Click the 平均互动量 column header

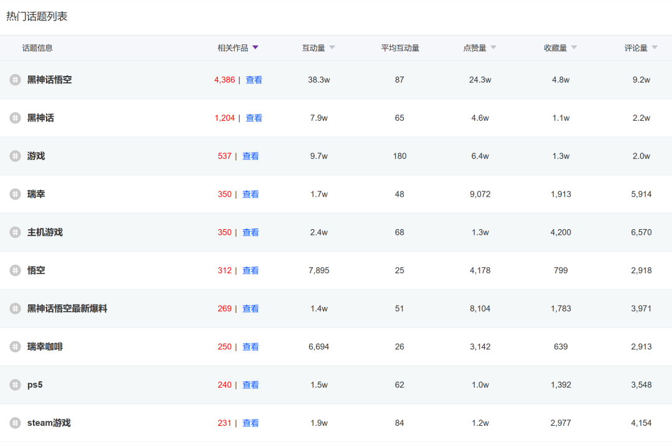click(400, 48)
